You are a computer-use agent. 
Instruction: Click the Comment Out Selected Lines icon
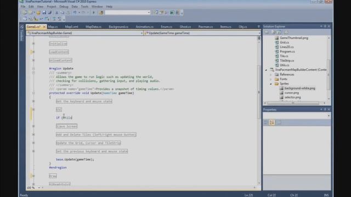[x=54, y=19]
